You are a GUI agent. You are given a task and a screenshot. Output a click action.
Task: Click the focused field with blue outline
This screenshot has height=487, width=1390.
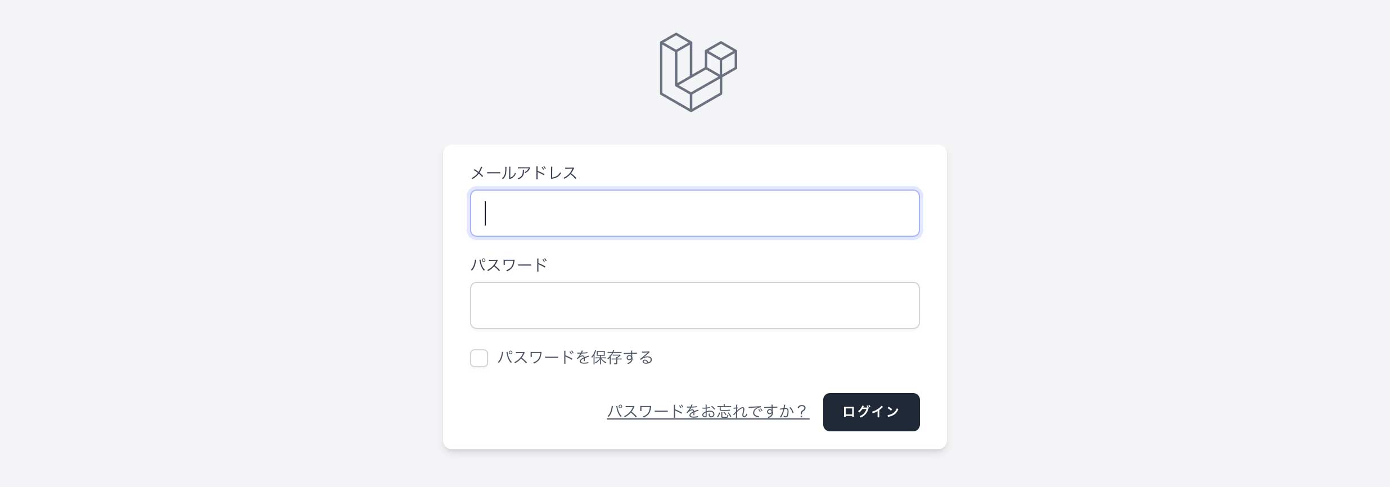(694, 213)
